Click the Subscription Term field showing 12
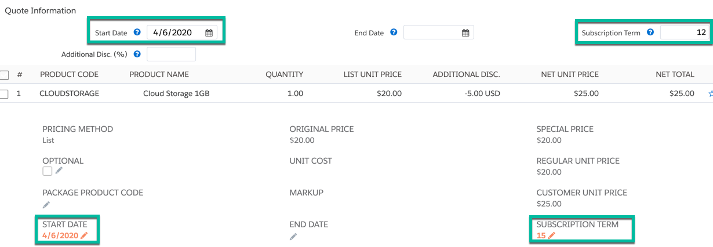Image resolution: width=713 pixels, height=247 pixels. click(x=684, y=33)
